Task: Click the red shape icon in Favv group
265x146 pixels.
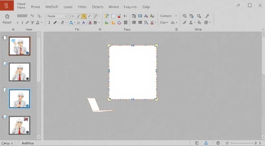Action: pyautogui.click(x=119, y=16)
